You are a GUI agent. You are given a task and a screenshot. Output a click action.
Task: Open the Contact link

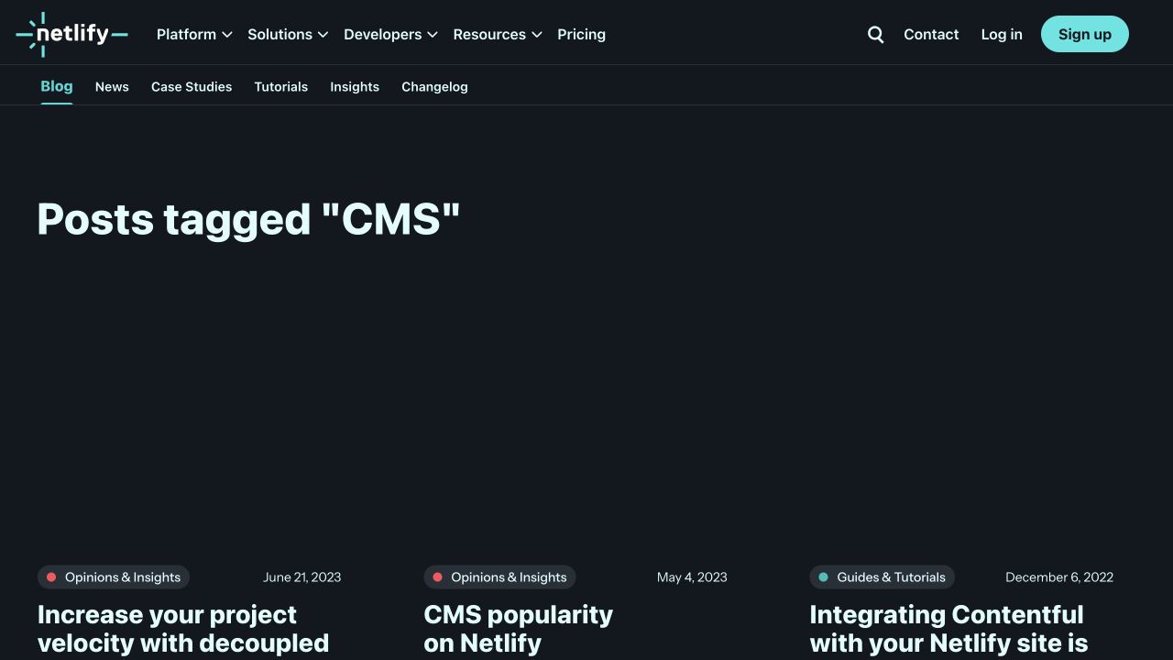931,34
